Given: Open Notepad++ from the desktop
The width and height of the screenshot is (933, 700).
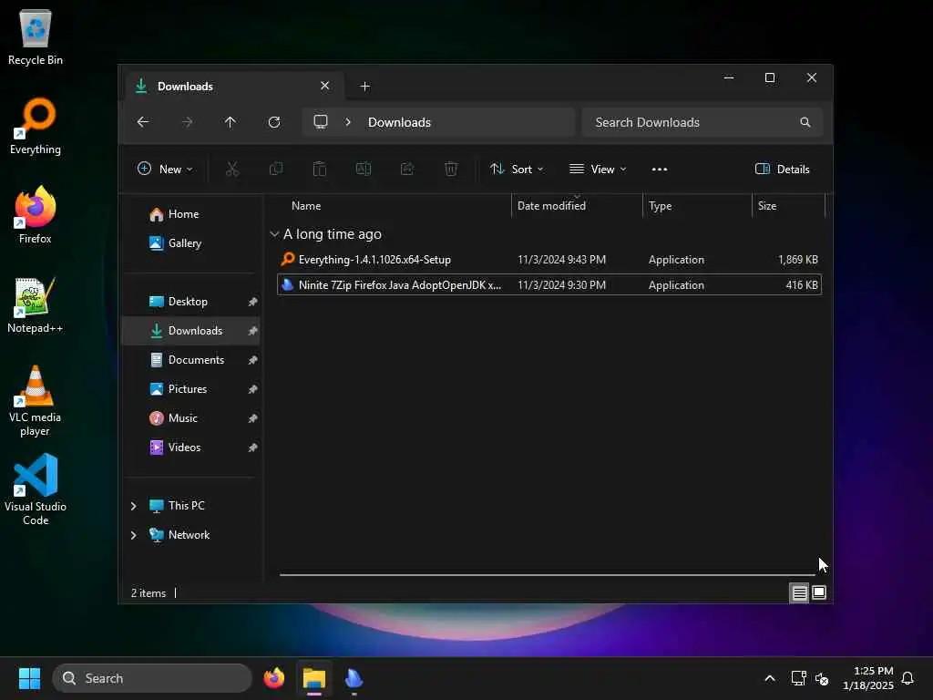Looking at the screenshot, I should click(x=36, y=305).
